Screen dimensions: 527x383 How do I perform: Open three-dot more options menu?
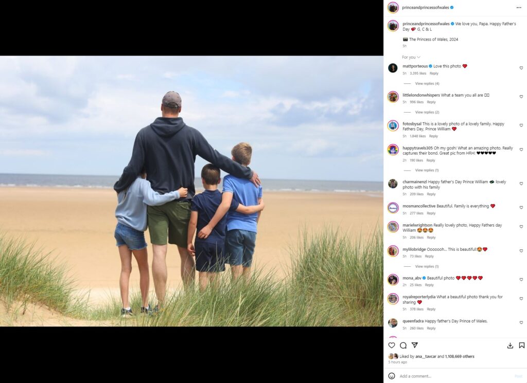[x=519, y=7]
